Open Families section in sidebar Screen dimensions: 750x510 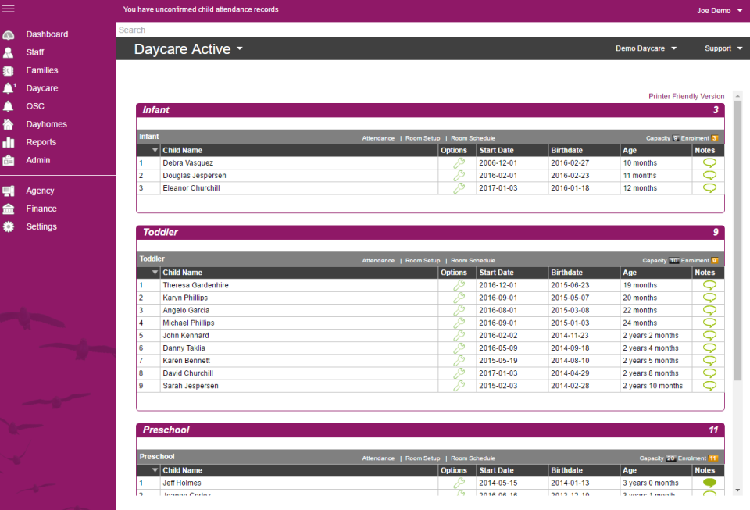click(x=42, y=70)
